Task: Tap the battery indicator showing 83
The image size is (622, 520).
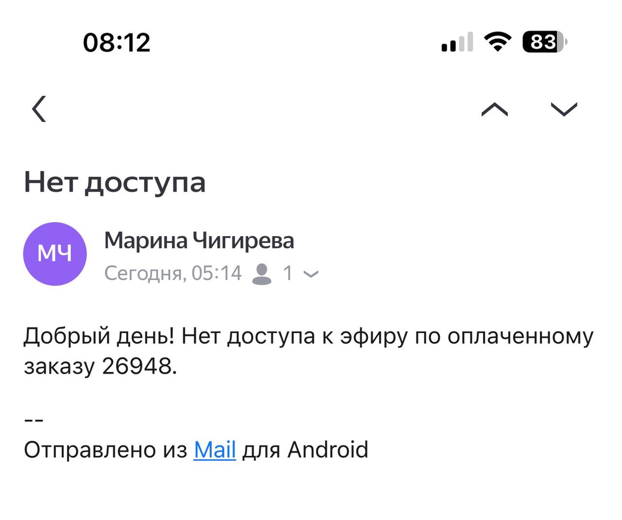Action: (544, 42)
